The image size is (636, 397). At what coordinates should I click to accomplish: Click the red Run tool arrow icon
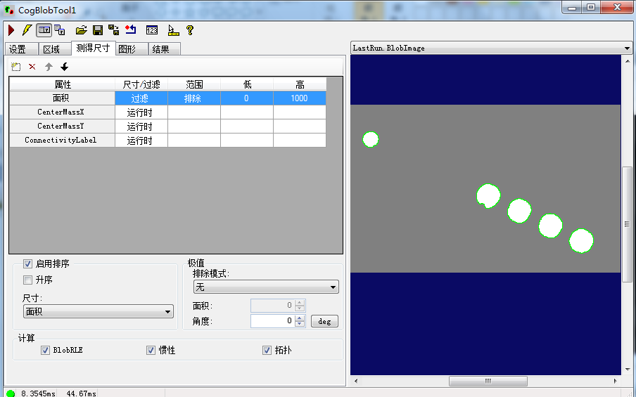coord(11,30)
